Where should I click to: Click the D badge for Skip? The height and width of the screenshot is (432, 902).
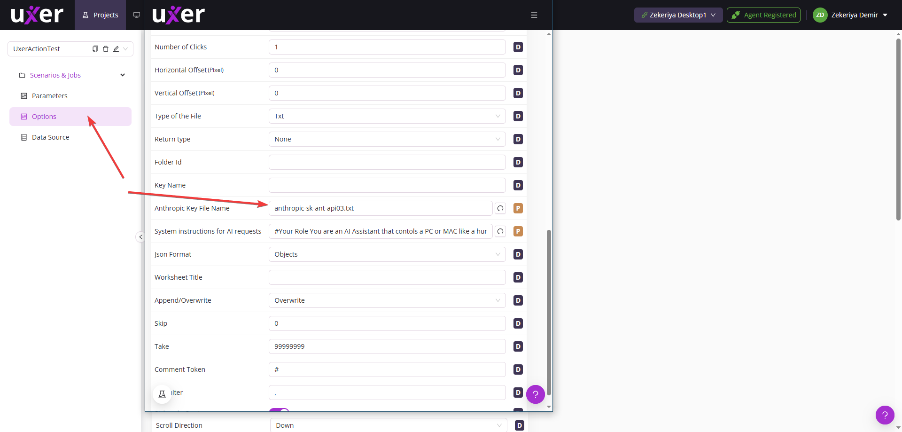point(518,323)
